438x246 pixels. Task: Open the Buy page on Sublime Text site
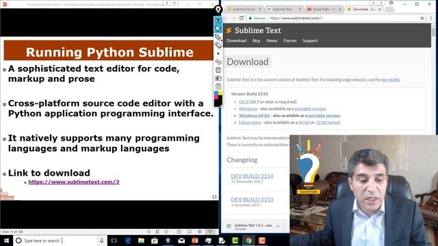[x=256, y=41]
